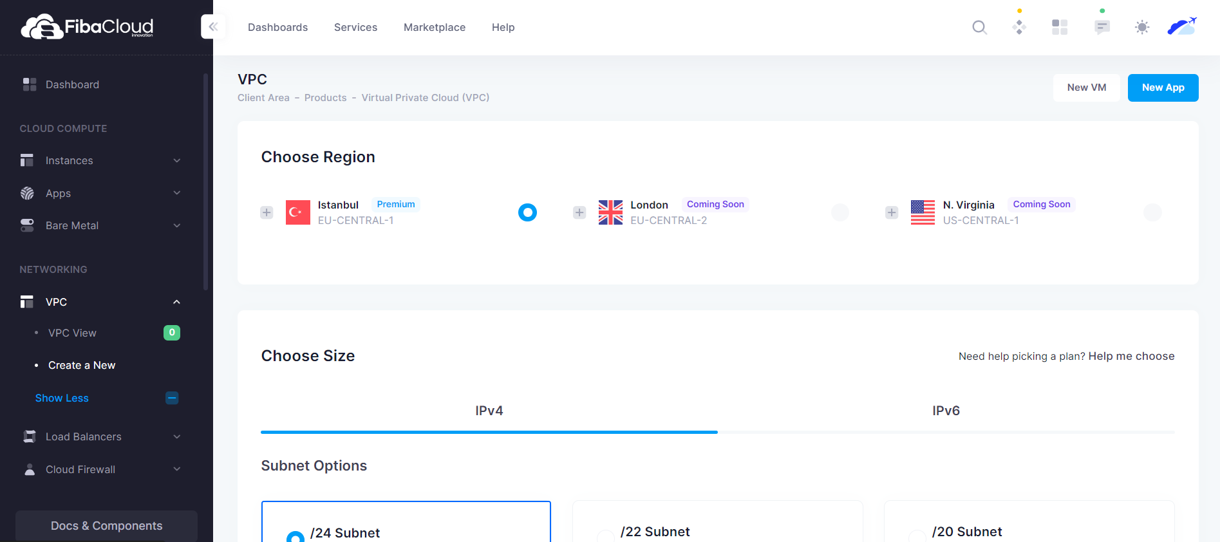Open the Marketplace menu
Screen dimensions: 1220x542
click(x=435, y=27)
